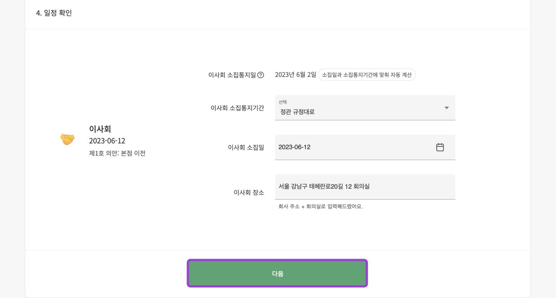Click the 이사회 소집일 date field
Viewport: 556px width, 298px height.
pyautogui.click(x=354, y=147)
